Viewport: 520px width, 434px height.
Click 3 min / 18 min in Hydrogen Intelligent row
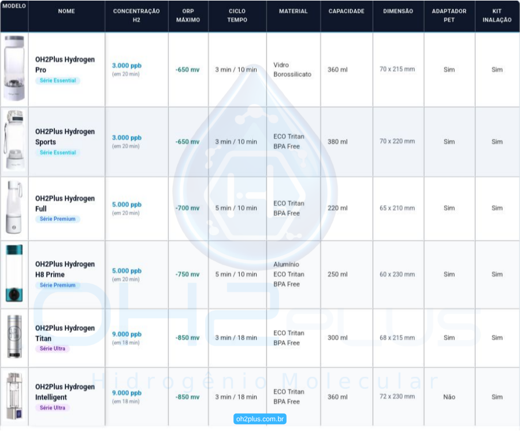tap(236, 397)
